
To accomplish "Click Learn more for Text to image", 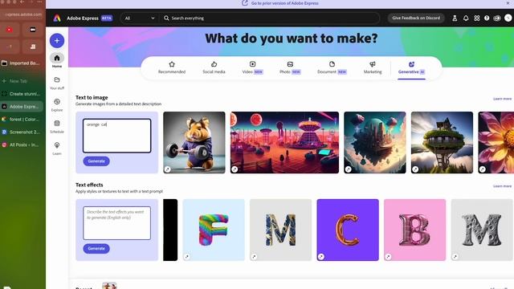I will (502, 99).
